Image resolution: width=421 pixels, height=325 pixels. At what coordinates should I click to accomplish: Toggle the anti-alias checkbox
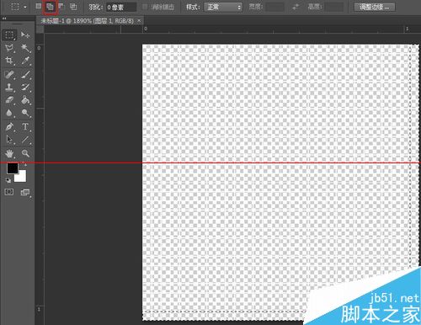145,7
